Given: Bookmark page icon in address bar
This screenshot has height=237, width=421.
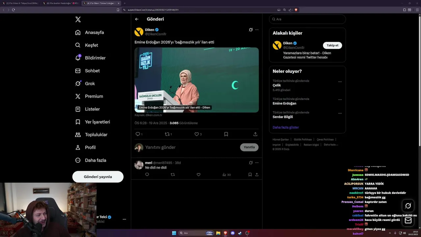Looking at the screenshot, I should [118, 10].
